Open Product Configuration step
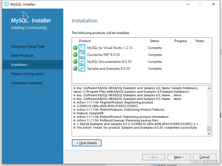This screenshot has height=166, width=222. (27, 74)
